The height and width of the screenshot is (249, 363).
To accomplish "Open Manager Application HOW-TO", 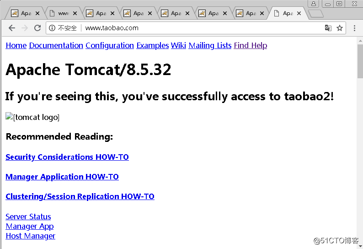I will pyautogui.click(x=62, y=177).
